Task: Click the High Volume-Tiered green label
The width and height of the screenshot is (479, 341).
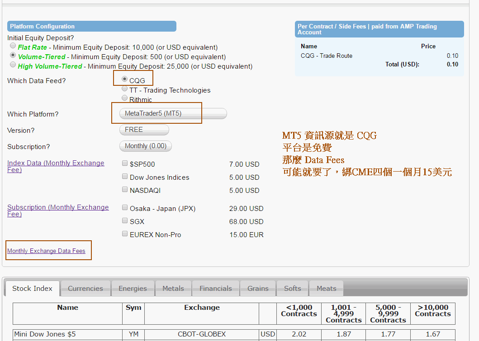Action: (x=50, y=66)
